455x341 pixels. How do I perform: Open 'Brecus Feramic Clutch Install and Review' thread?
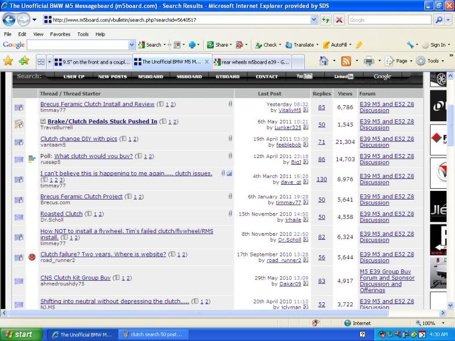pos(97,104)
